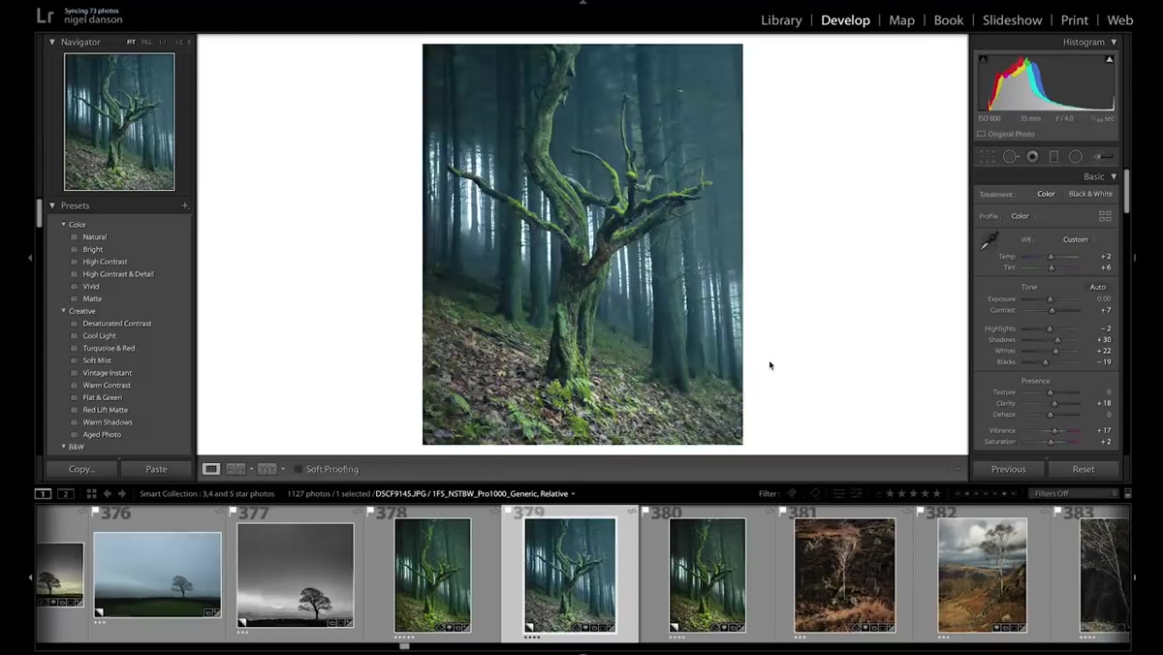
Task: Toggle the filter on/off switch
Action: click(1128, 493)
